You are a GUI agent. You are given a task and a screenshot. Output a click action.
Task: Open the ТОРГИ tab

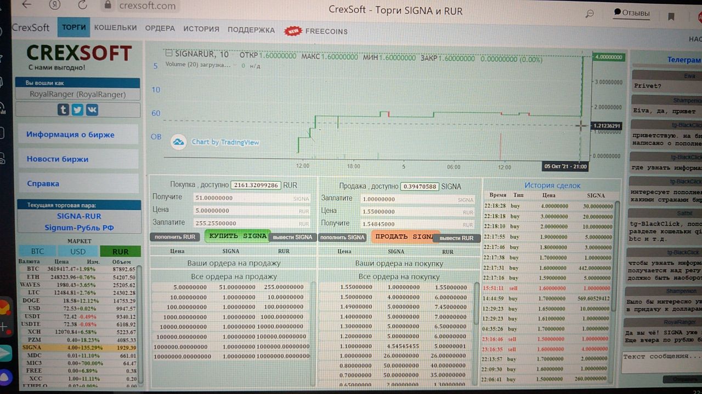coord(73,27)
